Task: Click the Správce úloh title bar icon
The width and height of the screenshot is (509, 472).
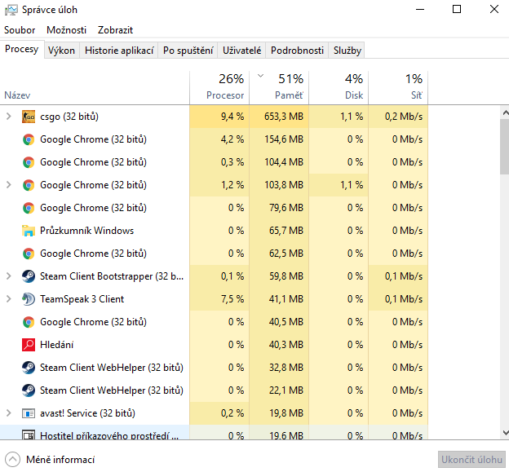Action: click(x=11, y=10)
